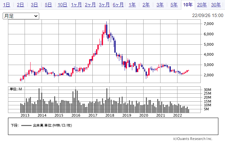Click the 2020 year axis label

tap(144, 115)
